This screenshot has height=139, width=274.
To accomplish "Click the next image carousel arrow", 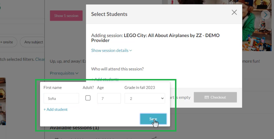I will pos(264,14).
